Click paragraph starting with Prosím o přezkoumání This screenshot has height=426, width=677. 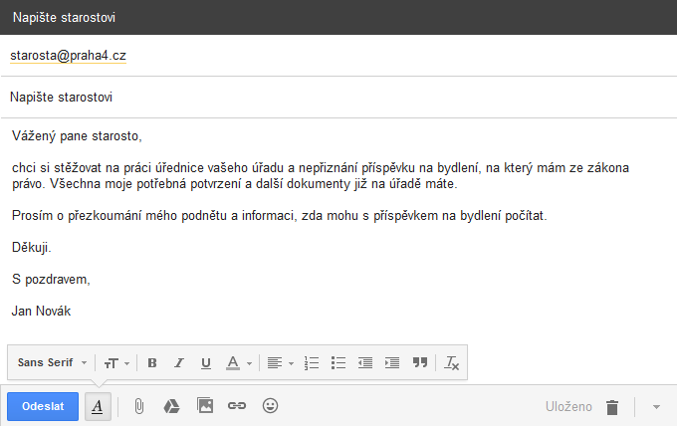point(280,215)
